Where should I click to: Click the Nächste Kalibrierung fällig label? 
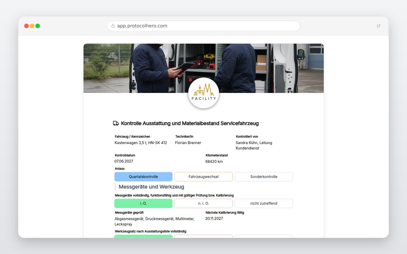coord(225,213)
